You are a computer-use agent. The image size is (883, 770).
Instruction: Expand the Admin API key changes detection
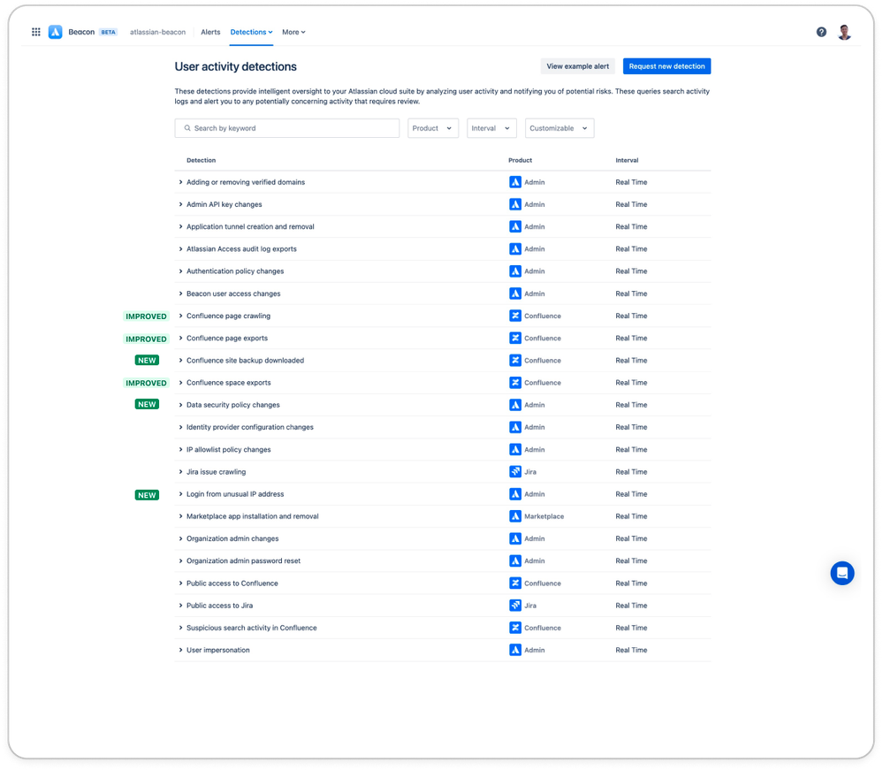coord(181,204)
